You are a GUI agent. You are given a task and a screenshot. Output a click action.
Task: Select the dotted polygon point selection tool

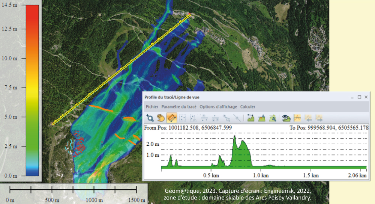(x=193, y=118)
